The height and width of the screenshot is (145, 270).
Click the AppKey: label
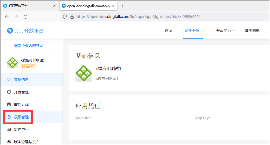point(202,118)
